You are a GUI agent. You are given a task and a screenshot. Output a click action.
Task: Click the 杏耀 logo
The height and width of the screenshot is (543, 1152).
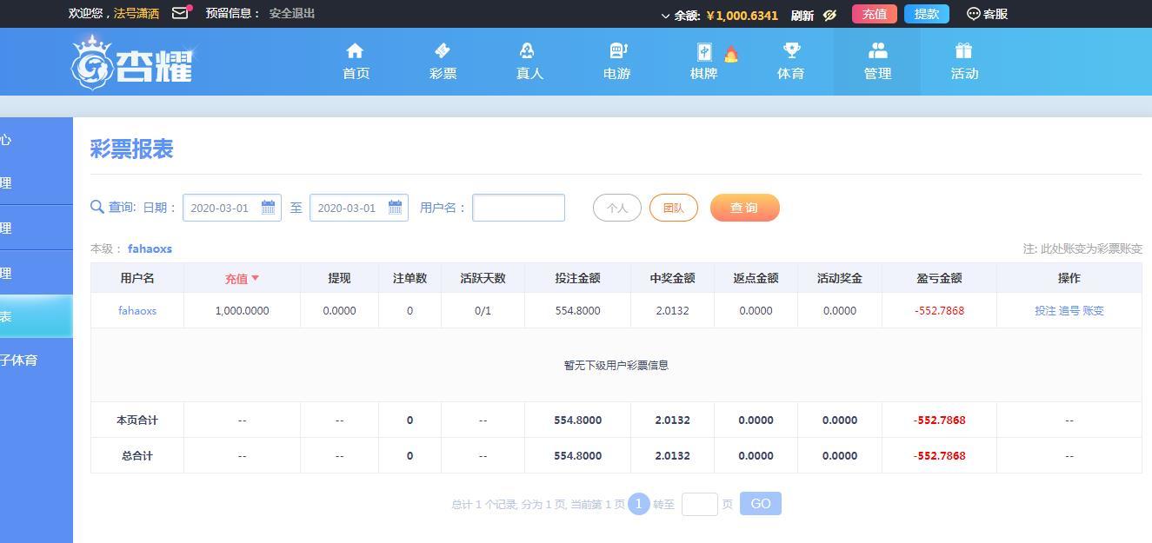[x=132, y=62]
